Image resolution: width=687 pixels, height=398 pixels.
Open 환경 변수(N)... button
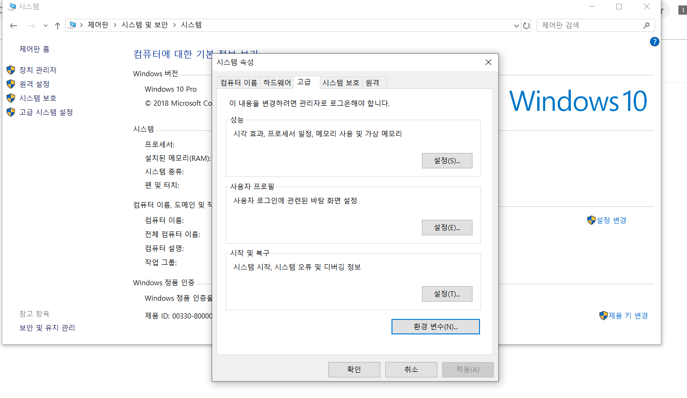[x=436, y=326]
